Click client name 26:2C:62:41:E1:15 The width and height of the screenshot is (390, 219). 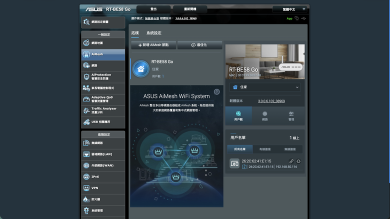click(x=256, y=161)
